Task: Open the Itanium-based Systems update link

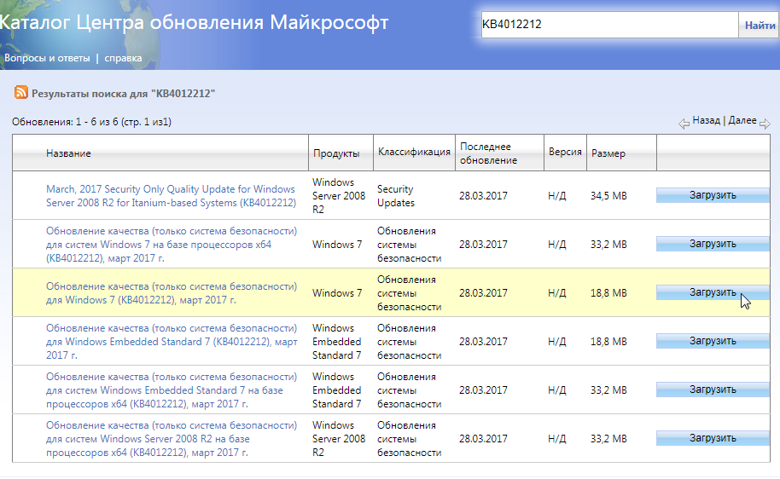Action: (x=172, y=196)
